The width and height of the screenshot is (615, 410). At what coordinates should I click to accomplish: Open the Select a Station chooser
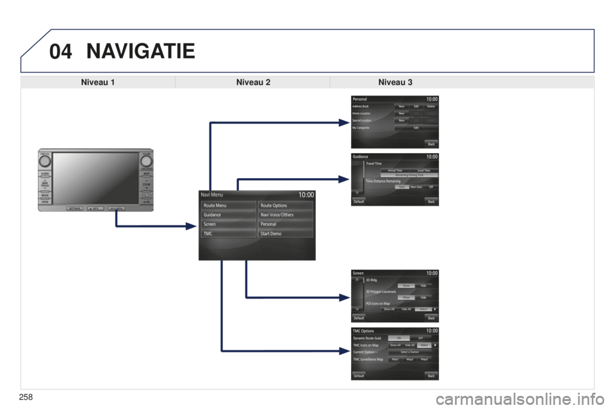(x=409, y=352)
